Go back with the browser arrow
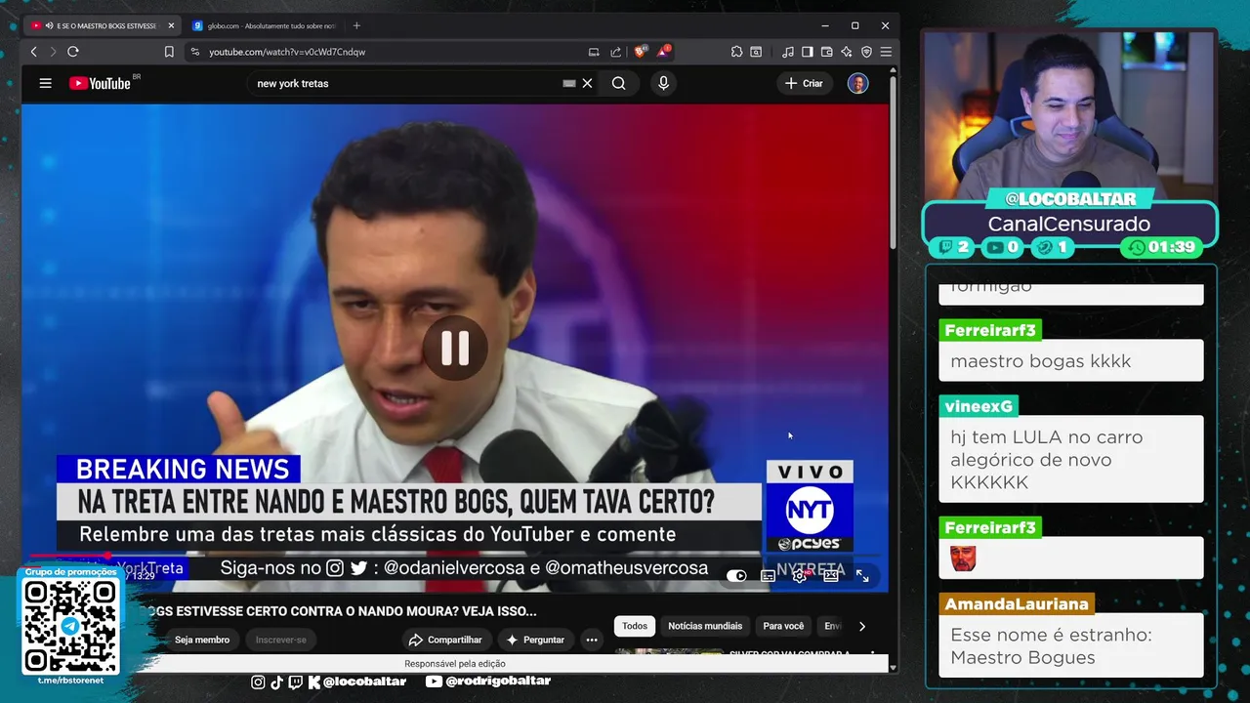 click(34, 52)
